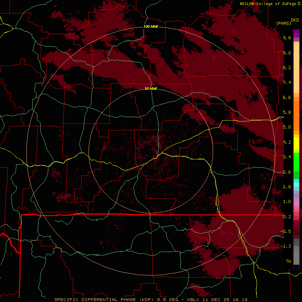302x302 pixels.
Task: Select the 50 NMI range ring label
Action: point(151,89)
